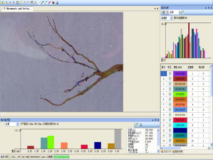Select the hand pan tool
Screen dimensions: 213x160
[x=32, y=3]
